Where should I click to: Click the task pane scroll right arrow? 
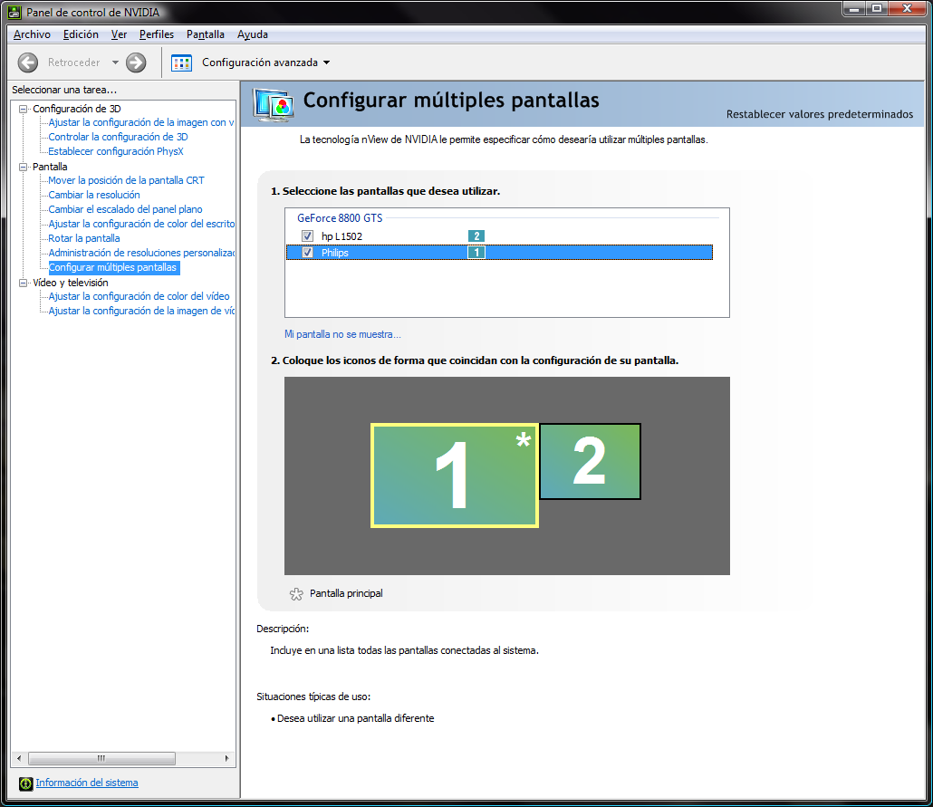(226, 758)
